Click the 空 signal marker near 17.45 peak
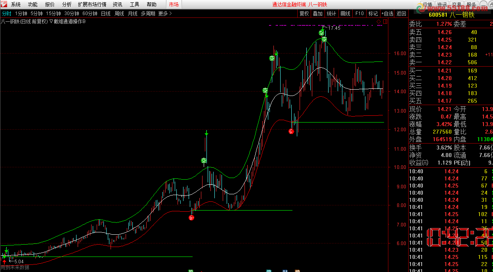This screenshot has height=272, width=493. coord(321,33)
